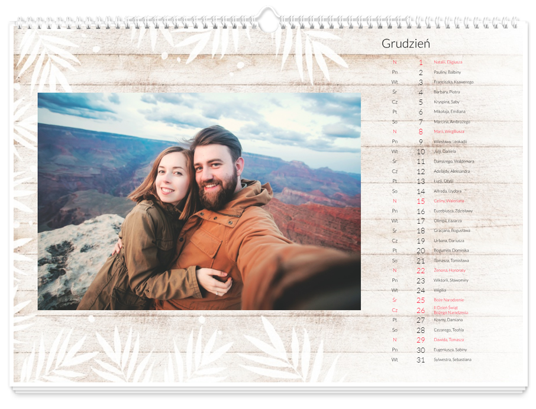
Task: Select the Boże Narodzenie holiday label
Action: pos(448,300)
